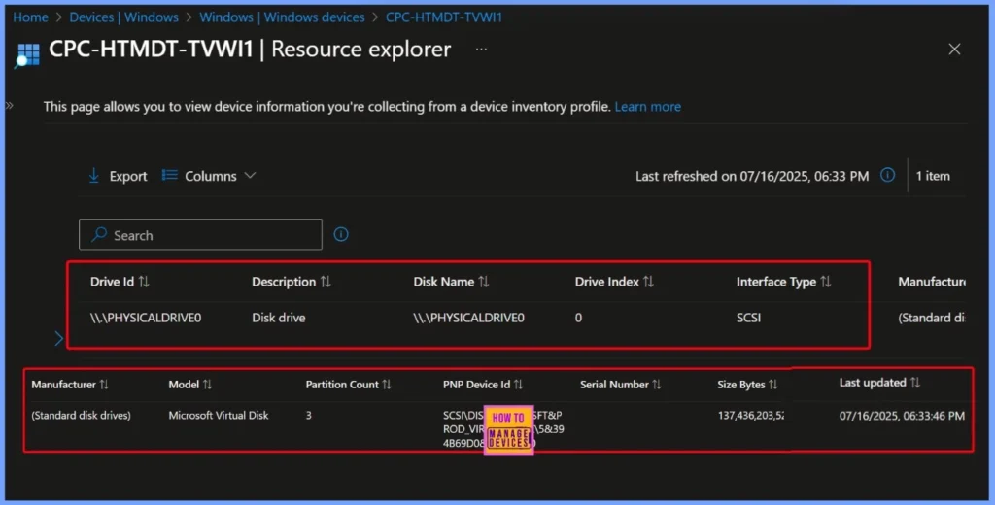Image resolution: width=995 pixels, height=505 pixels.
Task: Sort by Description column arrows
Action: tap(326, 282)
